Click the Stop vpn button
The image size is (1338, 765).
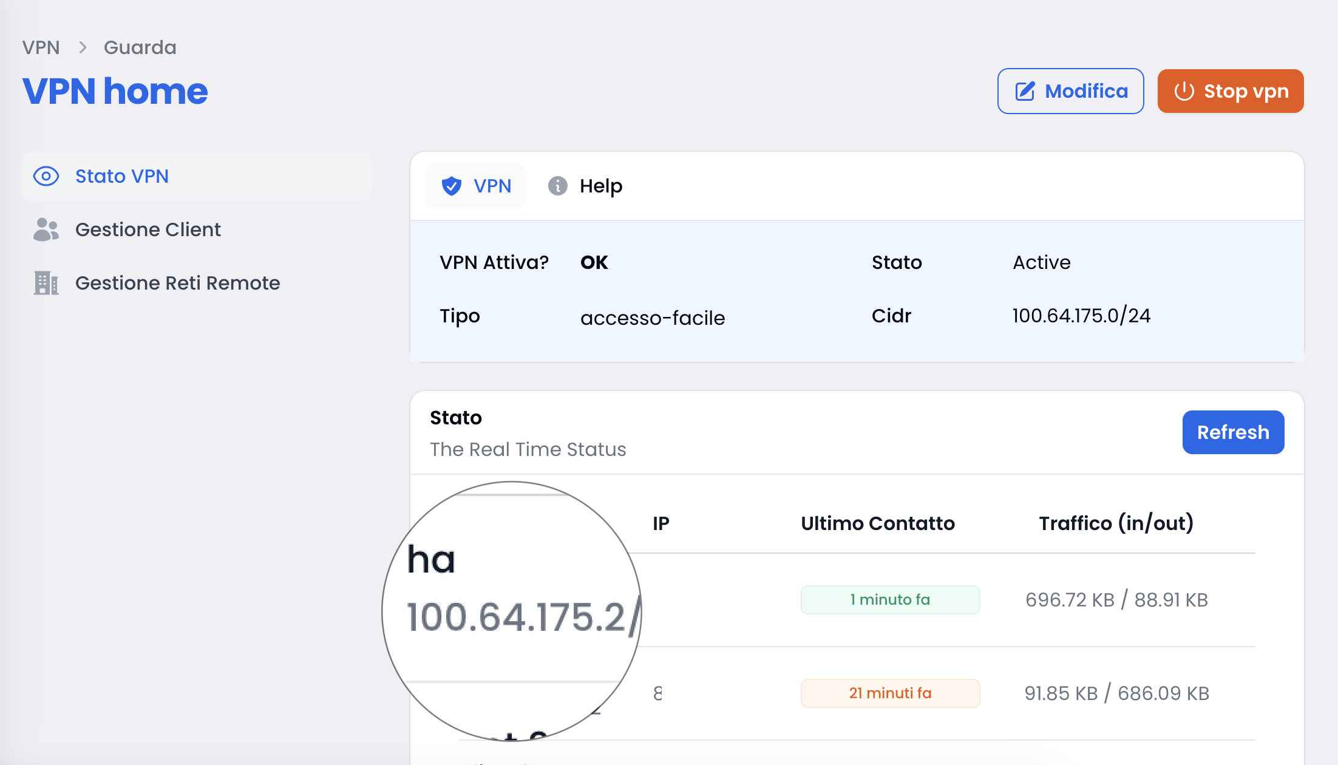click(x=1231, y=91)
